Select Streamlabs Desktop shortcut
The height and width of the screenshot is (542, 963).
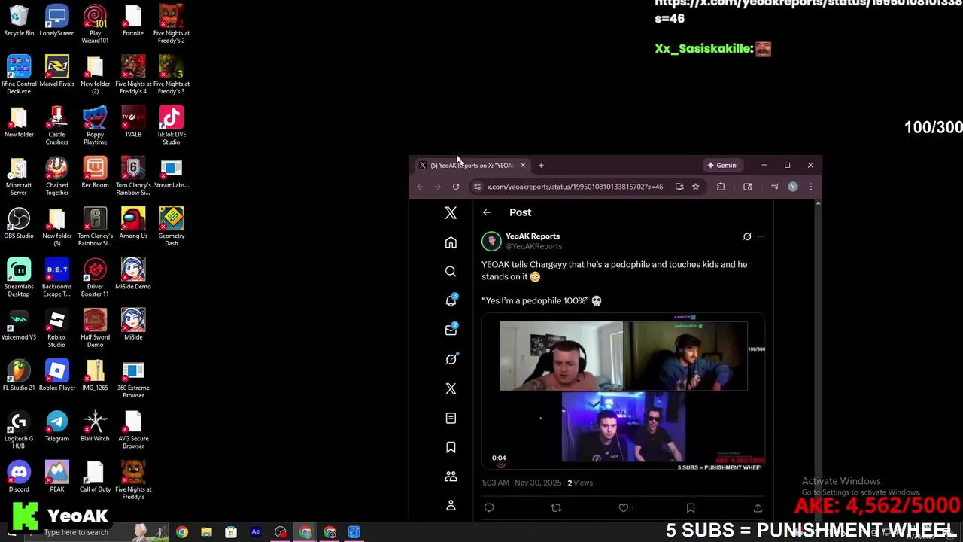(x=19, y=277)
